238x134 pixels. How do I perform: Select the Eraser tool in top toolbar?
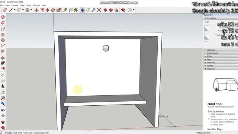5,10
